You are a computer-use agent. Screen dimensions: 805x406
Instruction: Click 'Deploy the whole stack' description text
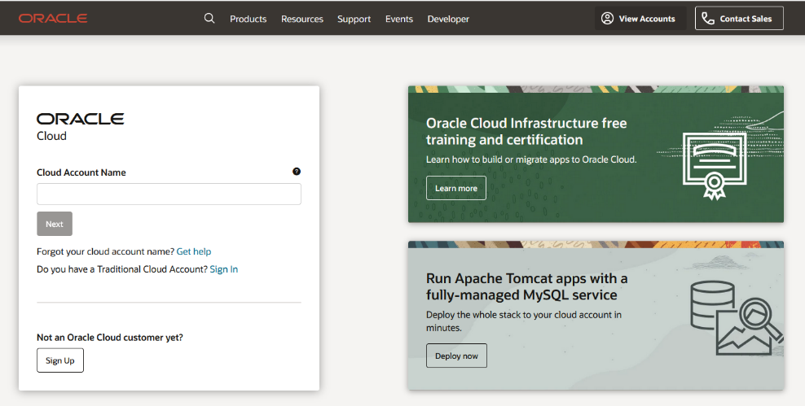pyautogui.click(x=524, y=321)
